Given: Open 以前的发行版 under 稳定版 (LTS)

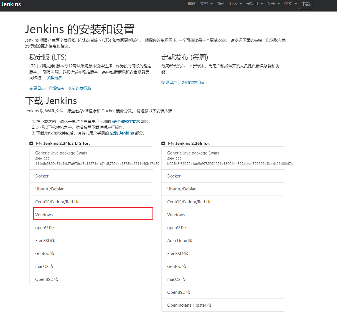Looking at the screenshot, I should [x=79, y=88].
